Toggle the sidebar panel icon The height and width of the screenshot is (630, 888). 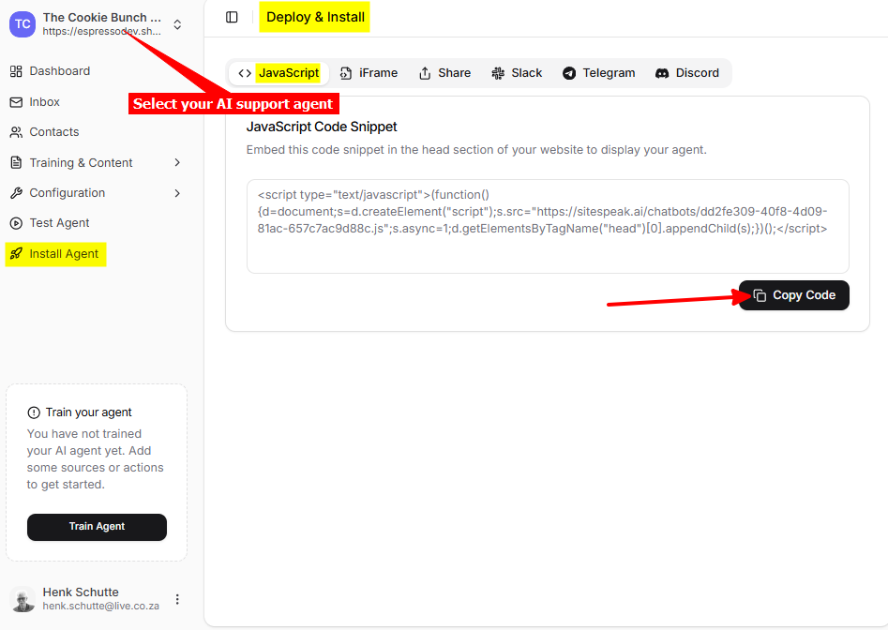(232, 17)
